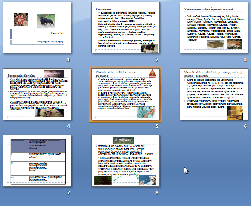Click the puppy photo on Prevencia slide

[x=149, y=48]
